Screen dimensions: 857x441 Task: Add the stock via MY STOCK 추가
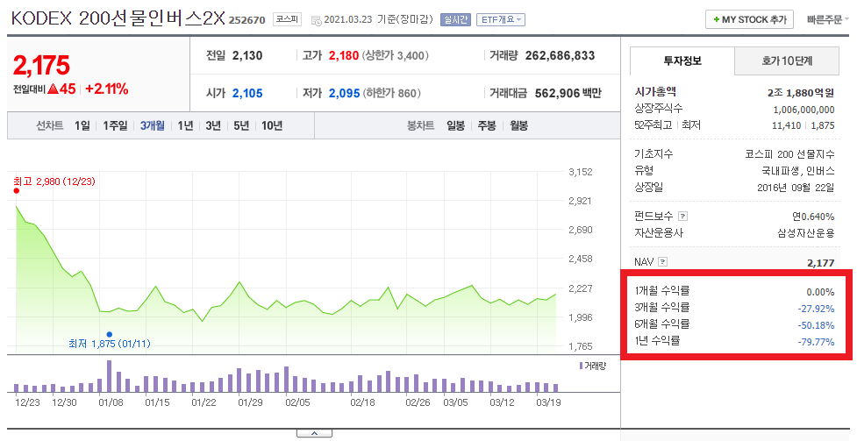[x=749, y=19]
